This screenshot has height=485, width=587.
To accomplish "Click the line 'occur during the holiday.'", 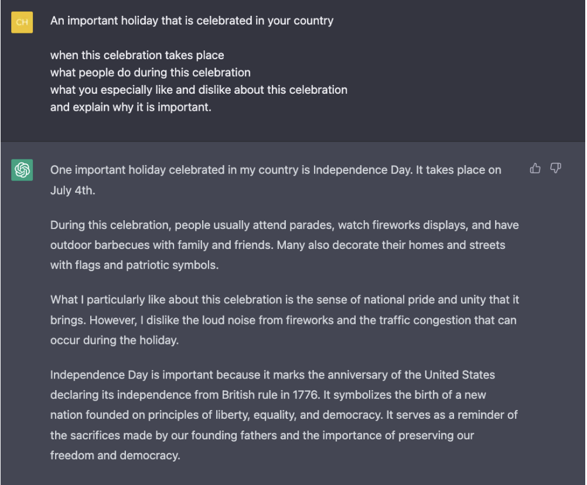I will [x=114, y=340].
